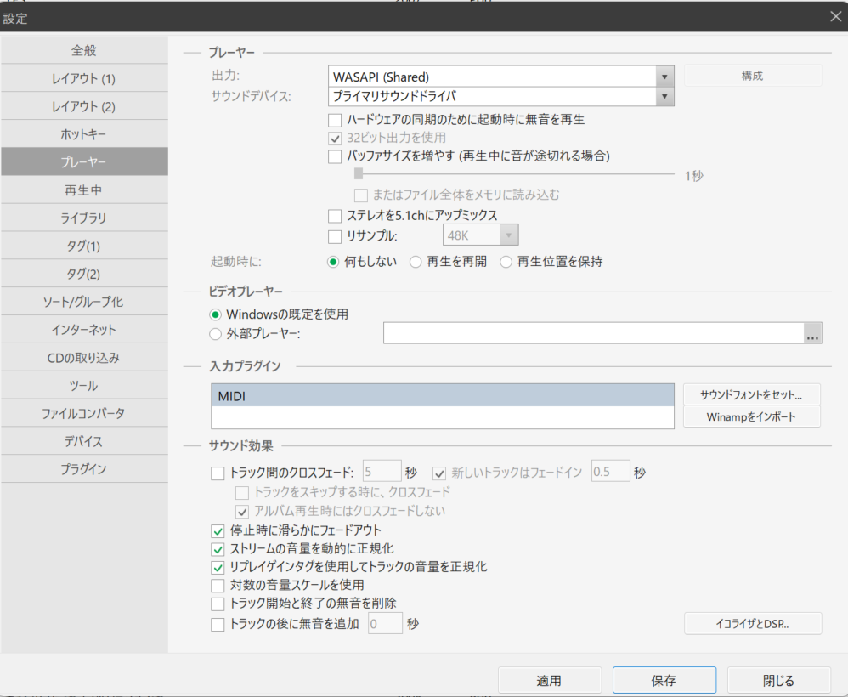Go to the プラグイン settings tab

pos(84,468)
